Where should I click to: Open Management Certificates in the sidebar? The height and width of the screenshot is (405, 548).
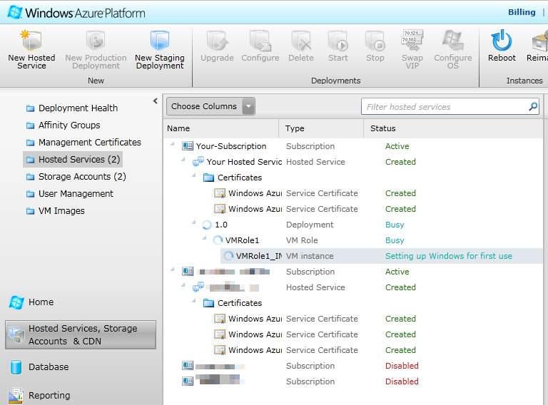pos(89,143)
